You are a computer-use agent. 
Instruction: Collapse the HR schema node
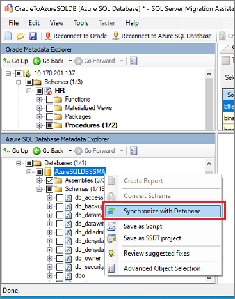point(29,91)
